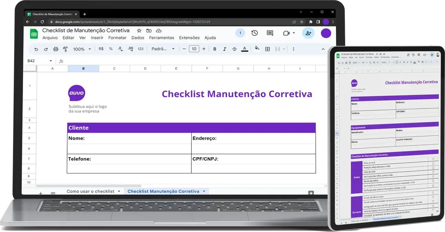445x232 pixels.
Task: Star the document on the laptop
Action: click(139, 30)
